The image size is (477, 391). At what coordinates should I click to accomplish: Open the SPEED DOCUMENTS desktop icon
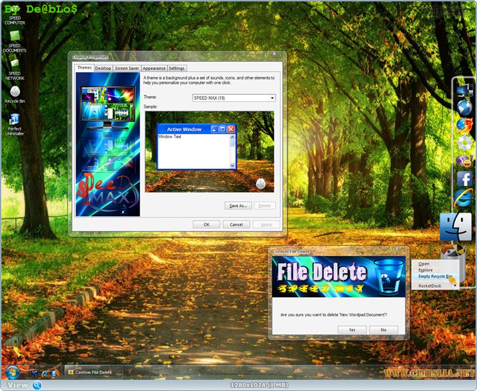15,41
